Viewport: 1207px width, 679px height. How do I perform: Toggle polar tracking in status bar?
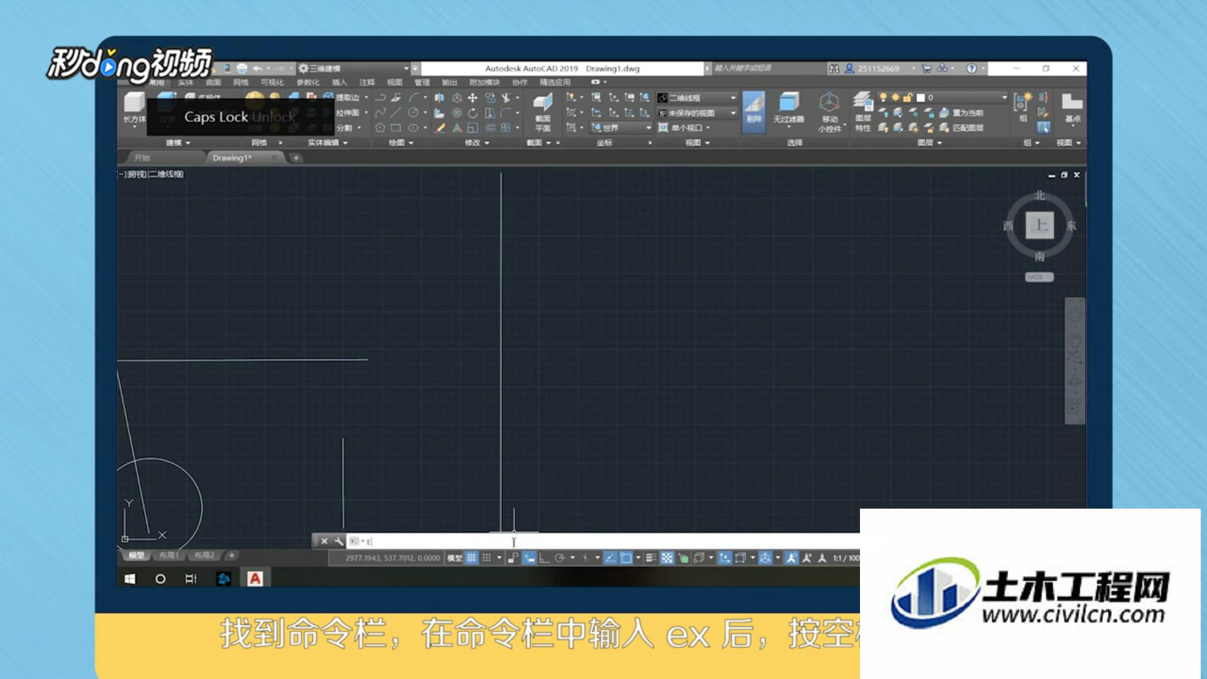point(559,558)
